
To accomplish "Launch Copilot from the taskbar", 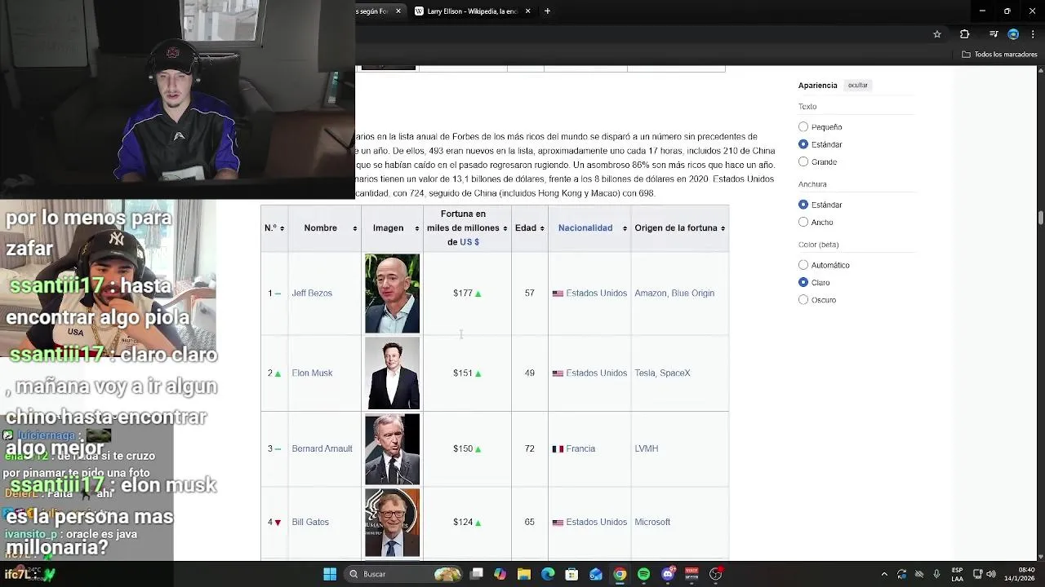I will [x=500, y=574].
